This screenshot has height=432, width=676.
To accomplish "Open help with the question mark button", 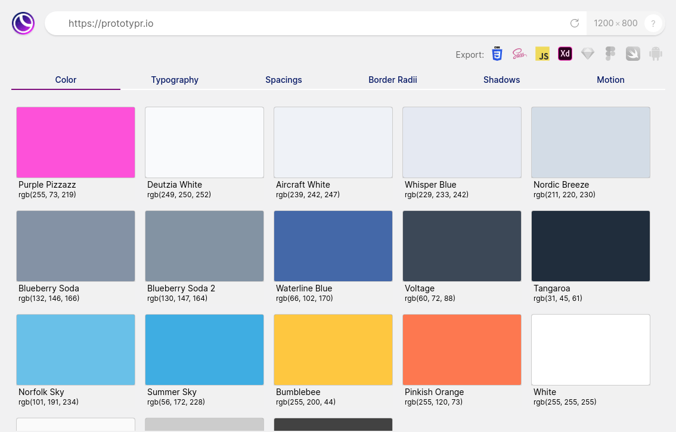I will coord(653,23).
